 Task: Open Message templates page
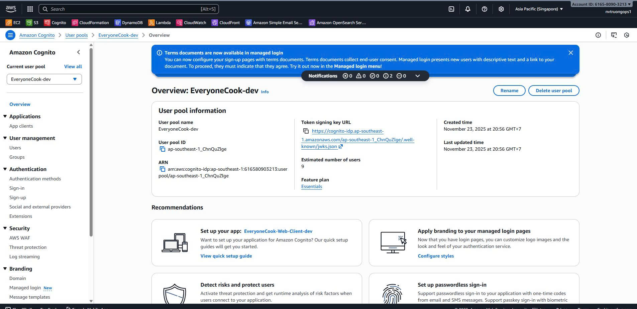(30, 297)
